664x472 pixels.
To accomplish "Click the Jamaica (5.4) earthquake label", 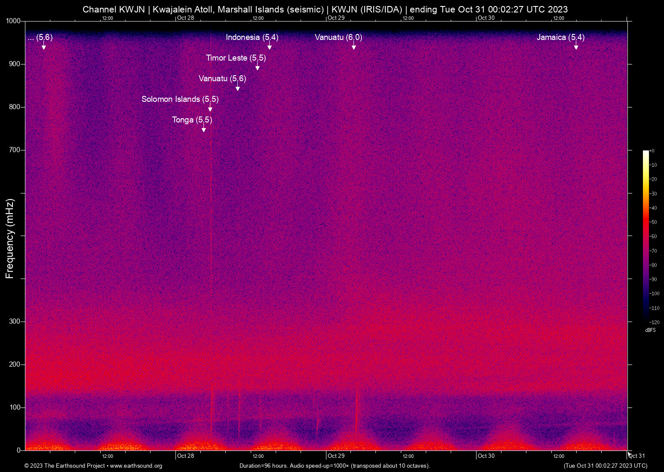I will click(560, 37).
